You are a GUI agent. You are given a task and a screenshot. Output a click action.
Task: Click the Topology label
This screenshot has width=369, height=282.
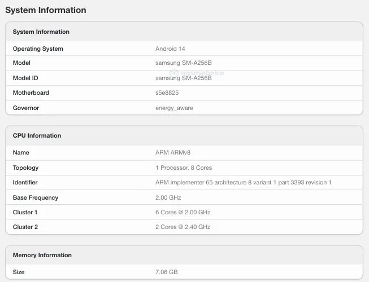click(x=26, y=168)
